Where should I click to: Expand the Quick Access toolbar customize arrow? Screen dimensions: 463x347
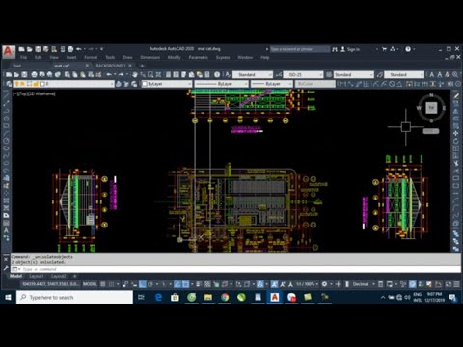(101, 49)
